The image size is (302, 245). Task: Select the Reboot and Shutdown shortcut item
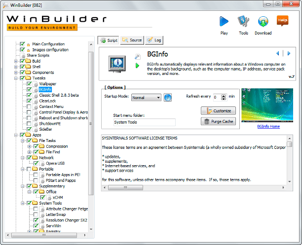(x=63, y=118)
